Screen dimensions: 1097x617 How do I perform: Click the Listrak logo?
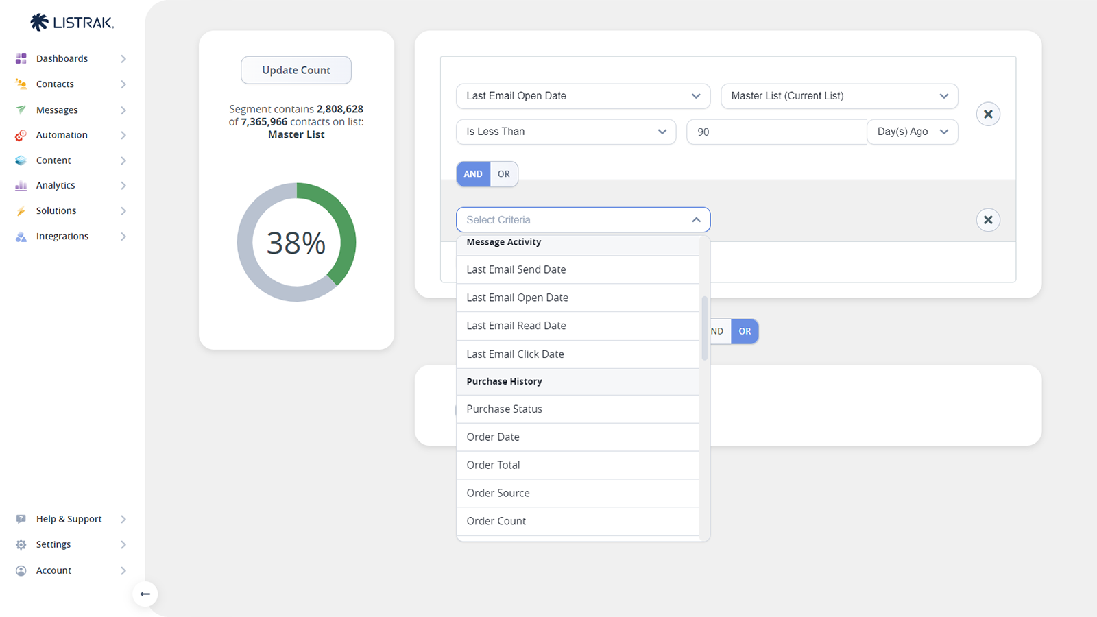pos(72,23)
